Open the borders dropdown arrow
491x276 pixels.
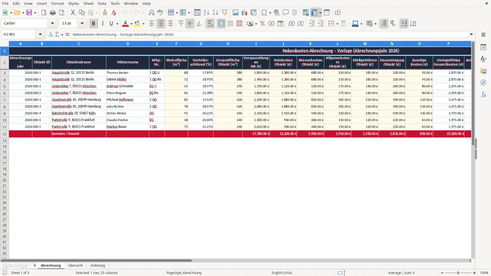[337, 24]
